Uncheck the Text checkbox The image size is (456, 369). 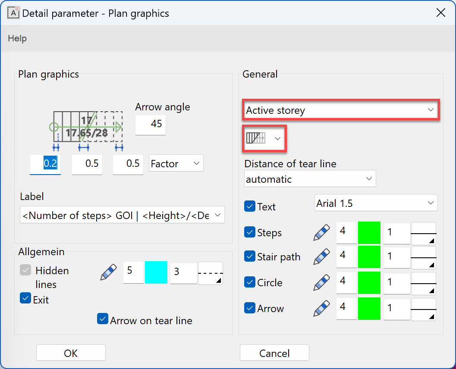[250, 206]
